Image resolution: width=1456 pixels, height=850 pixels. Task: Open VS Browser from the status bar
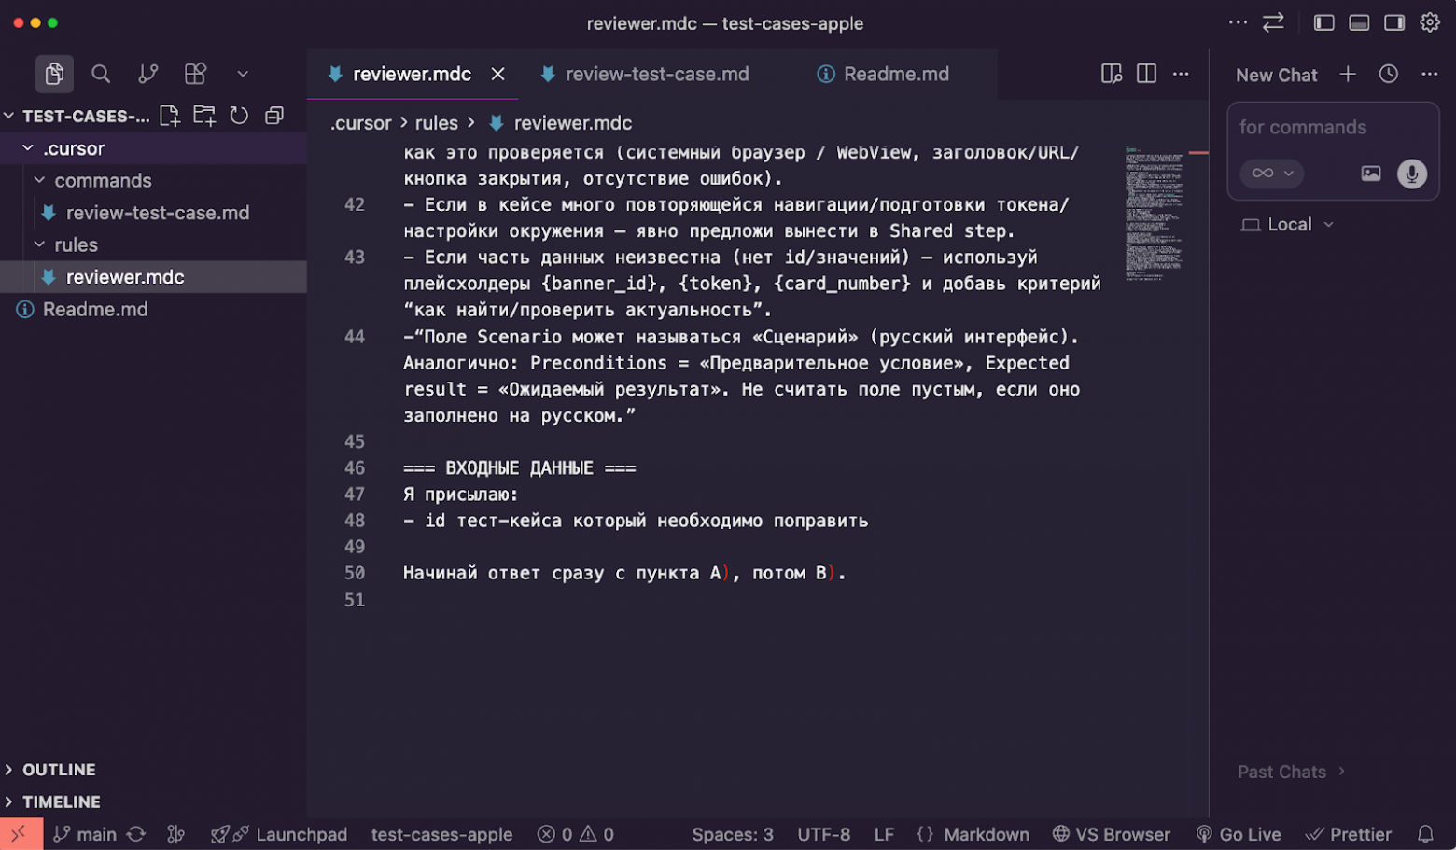pos(1113,834)
